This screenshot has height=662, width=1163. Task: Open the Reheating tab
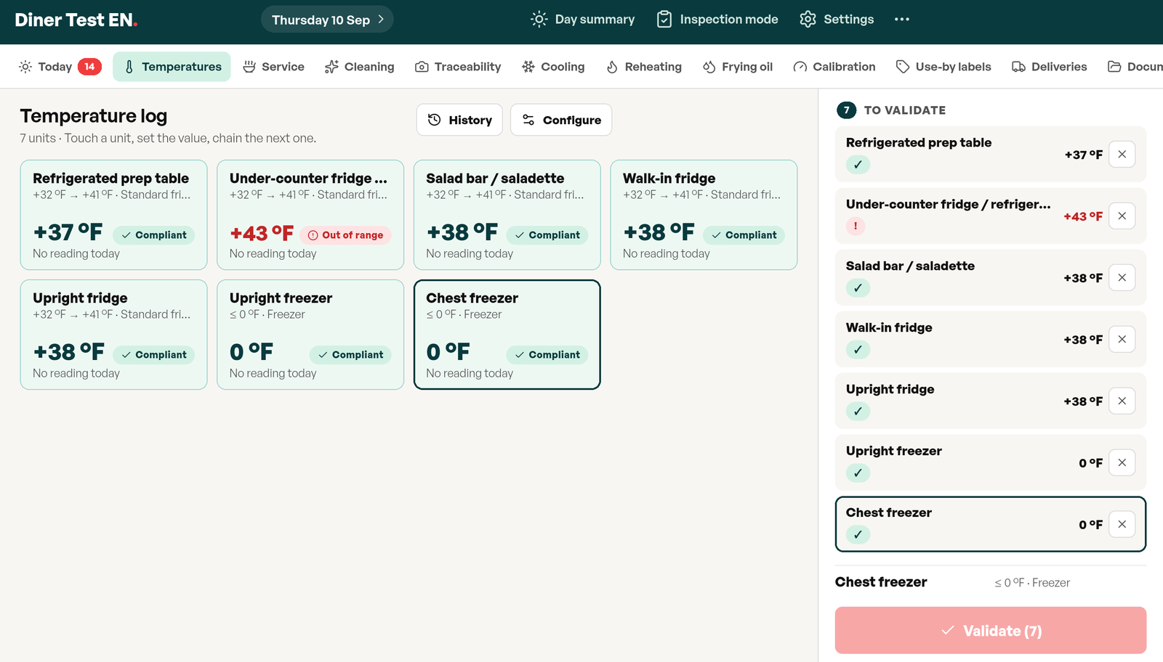click(644, 67)
